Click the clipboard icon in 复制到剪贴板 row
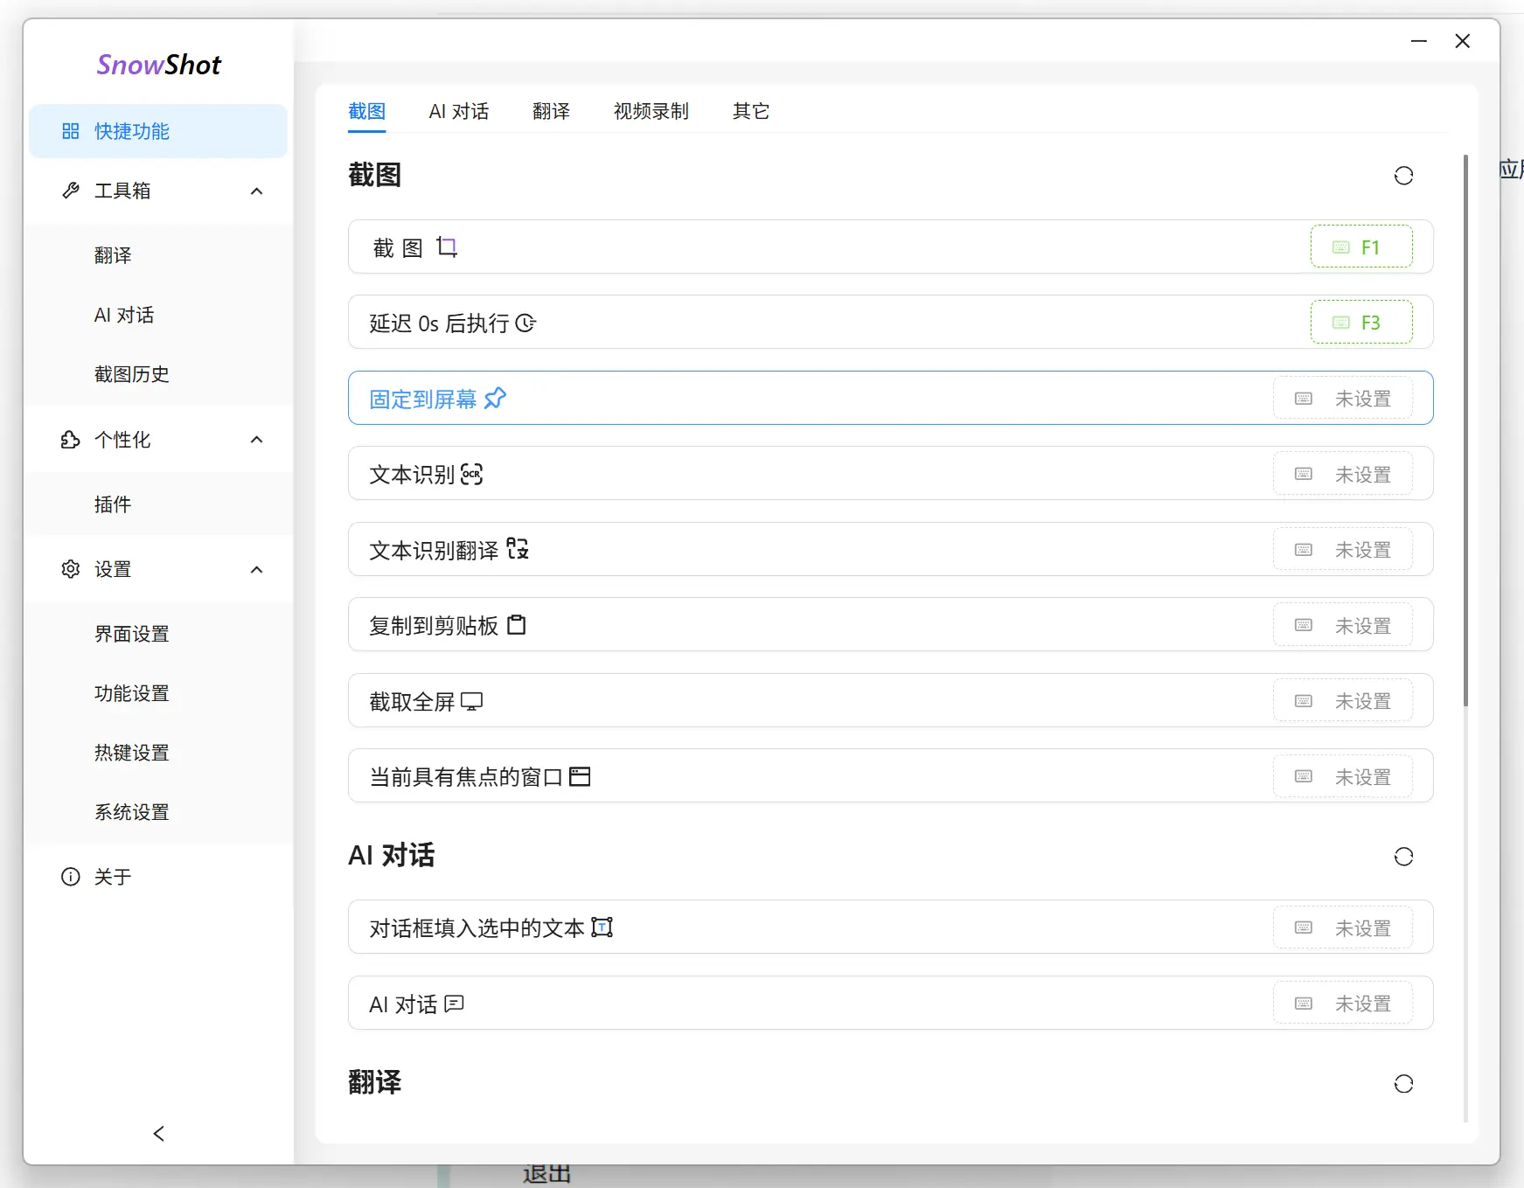Screen dimensions: 1524x1188 point(516,624)
